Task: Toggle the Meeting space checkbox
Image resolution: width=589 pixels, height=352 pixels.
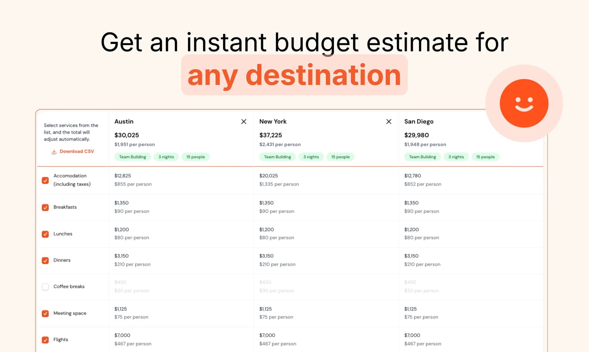Action: [x=45, y=313]
